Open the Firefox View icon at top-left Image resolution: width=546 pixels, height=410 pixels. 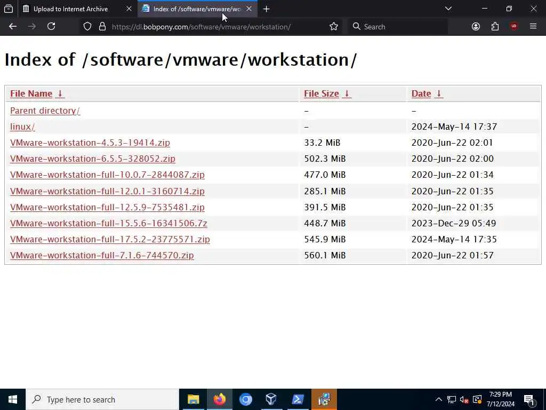(9, 9)
